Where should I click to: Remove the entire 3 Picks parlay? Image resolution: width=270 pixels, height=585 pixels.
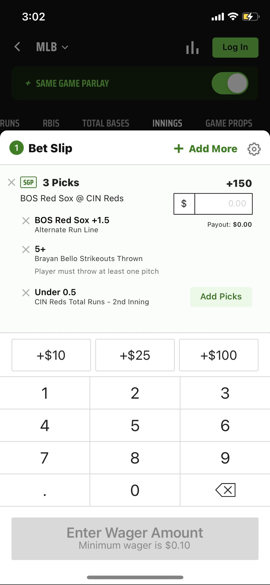(x=11, y=182)
